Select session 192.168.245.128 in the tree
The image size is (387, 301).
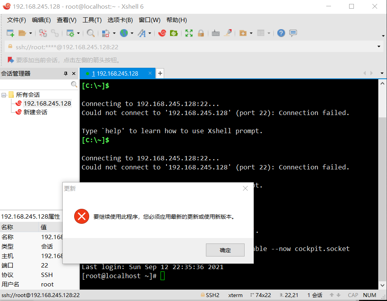[47, 104]
